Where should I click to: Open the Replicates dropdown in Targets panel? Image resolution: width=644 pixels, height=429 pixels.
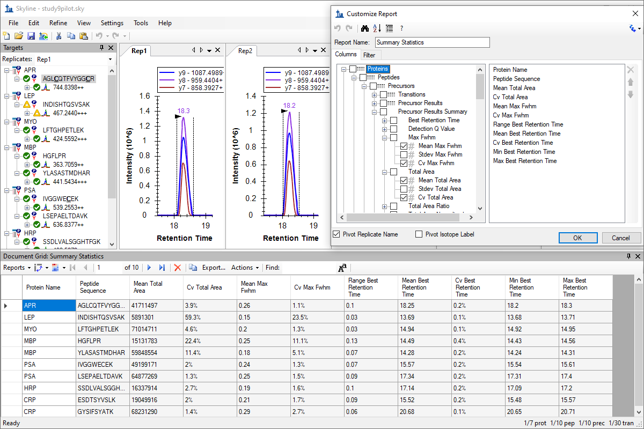point(110,60)
